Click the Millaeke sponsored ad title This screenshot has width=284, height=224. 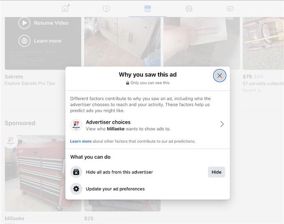tap(15, 218)
